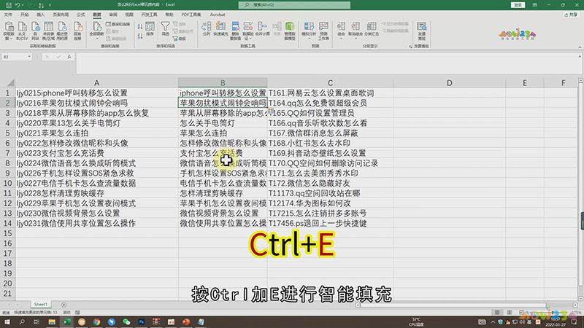Open Chrome from the taskbar
This screenshot has height=328, width=584.
[96, 321]
